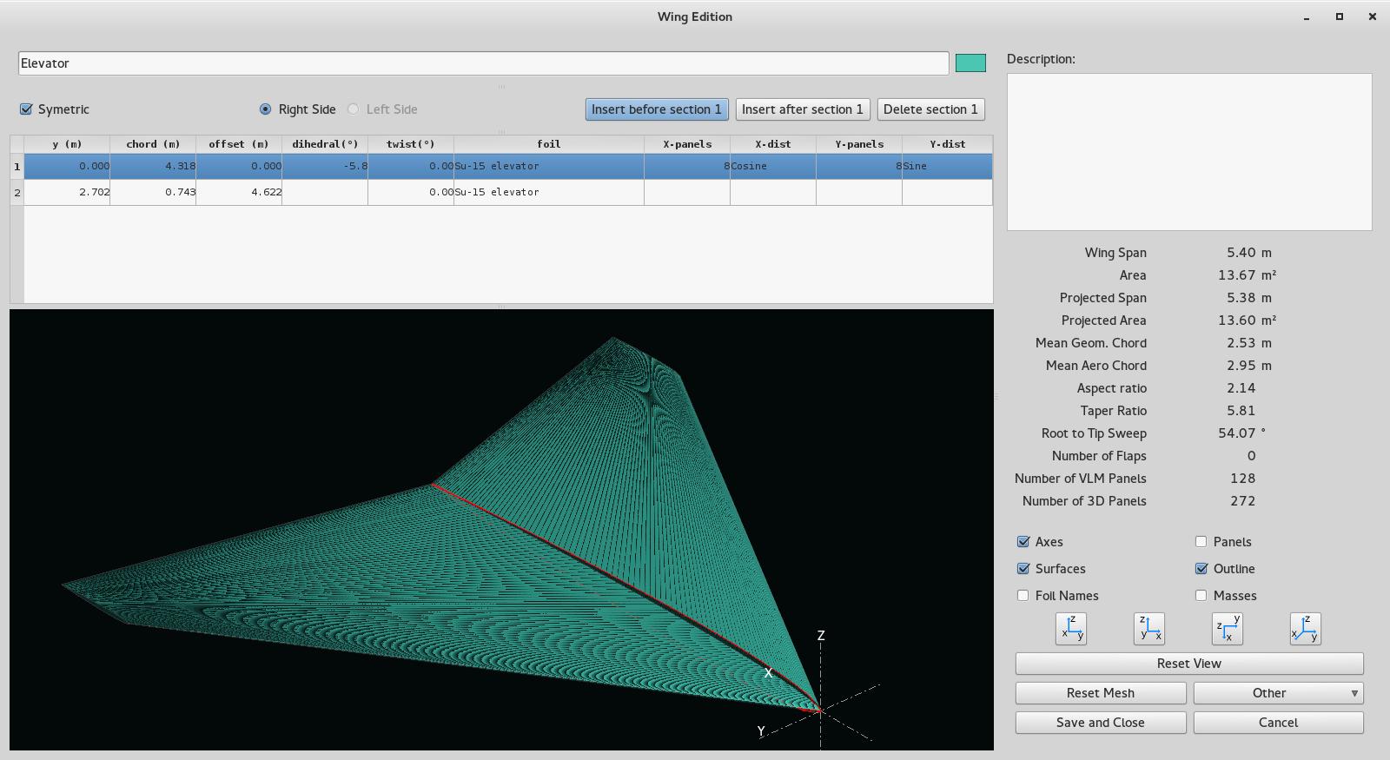Select Su-15 elevator foil cell in row 2
The width and height of the screenshot is (1390, 760).
pos(549,192)
